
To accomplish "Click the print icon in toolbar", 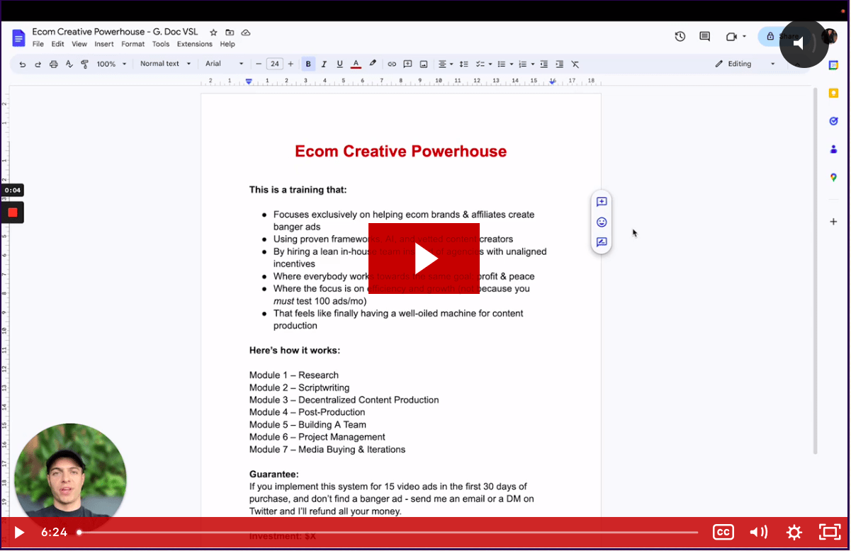I will [x=54, y=64].
